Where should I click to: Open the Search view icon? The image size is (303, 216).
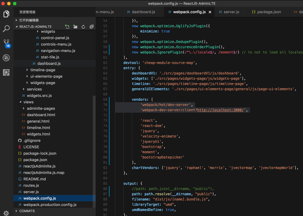6,29
